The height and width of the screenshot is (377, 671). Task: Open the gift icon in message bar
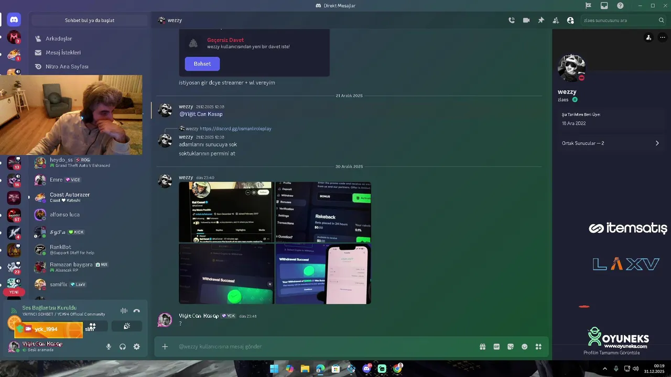click(x=482, y=347)
